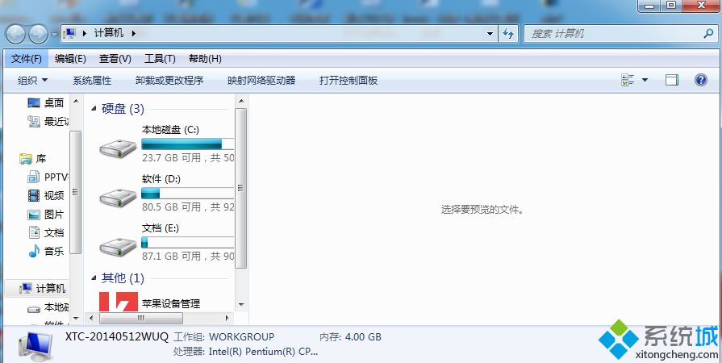Collapse the 其他 (1) group

(x=94, y=277)
